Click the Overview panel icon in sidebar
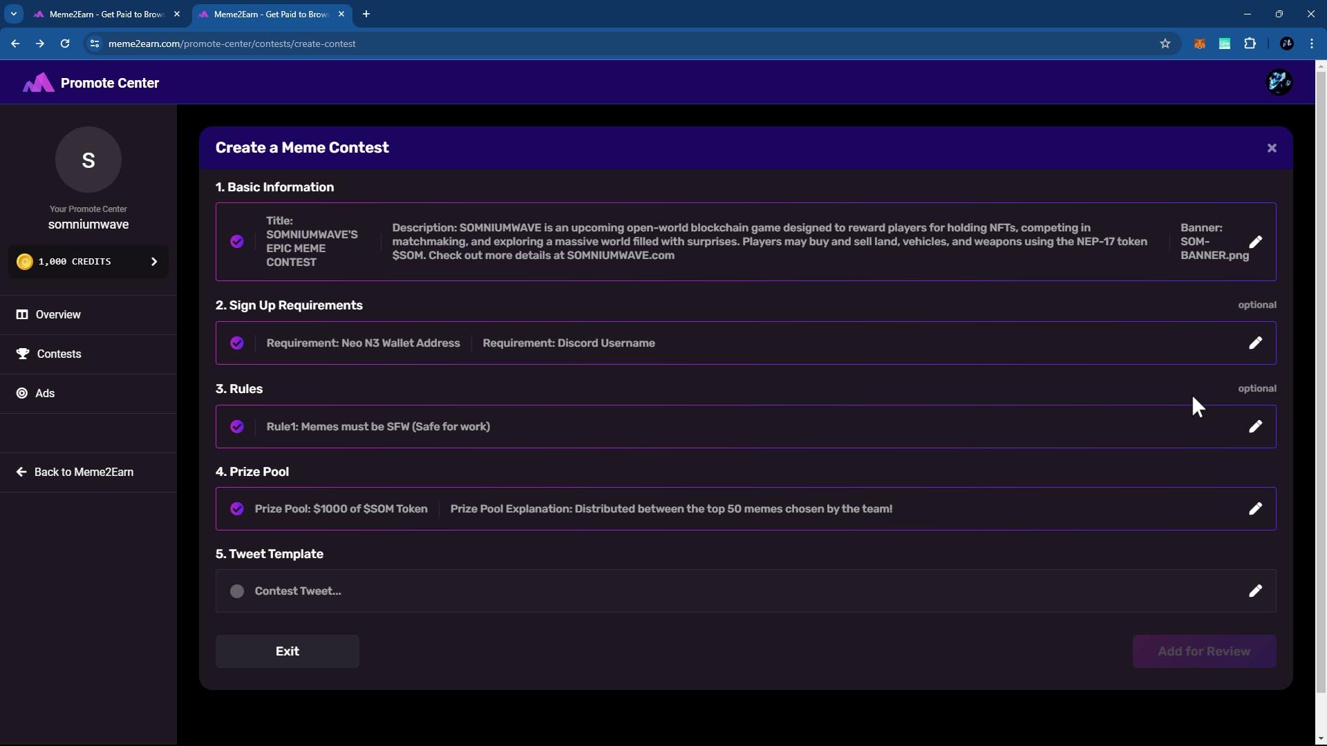Screen dimensions: 1327x746 22,314
